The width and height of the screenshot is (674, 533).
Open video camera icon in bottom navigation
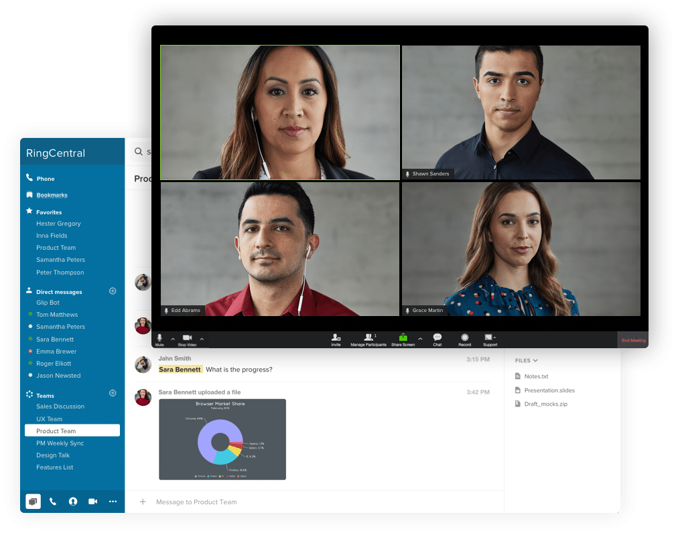[92, 502]
